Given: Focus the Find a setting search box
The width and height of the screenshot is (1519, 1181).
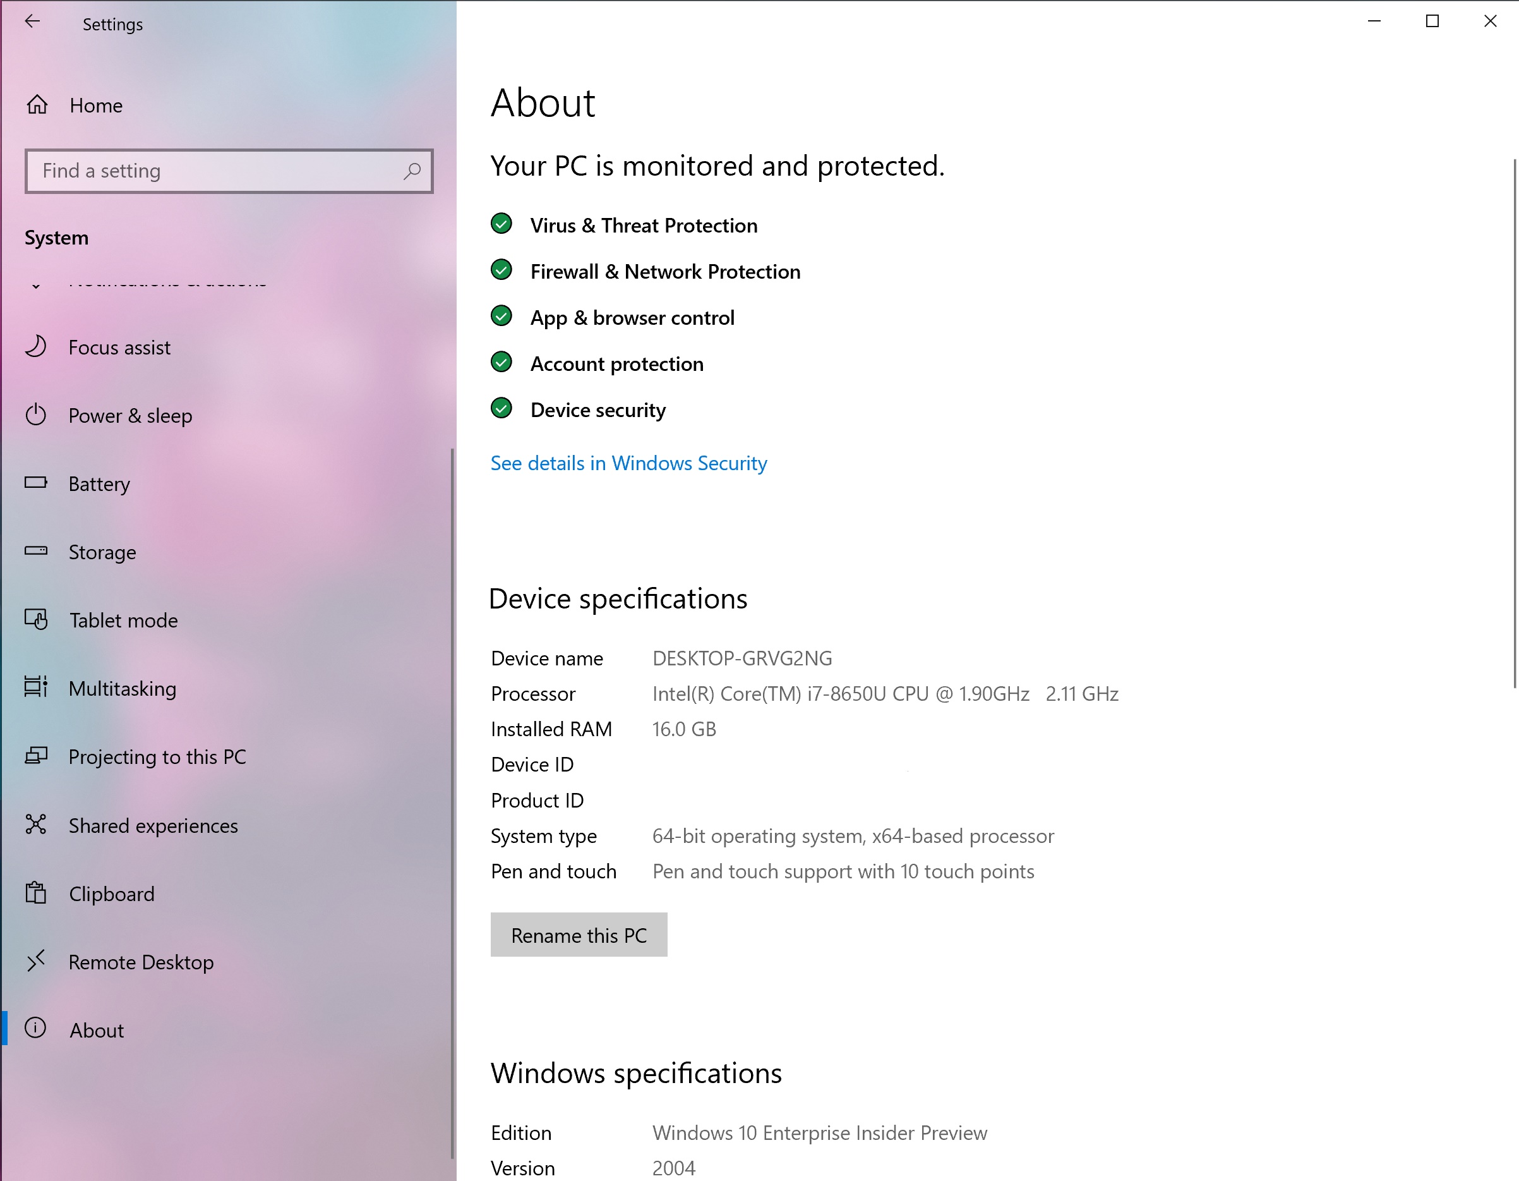Looking at the screenshot, I should tap(215, 171).
